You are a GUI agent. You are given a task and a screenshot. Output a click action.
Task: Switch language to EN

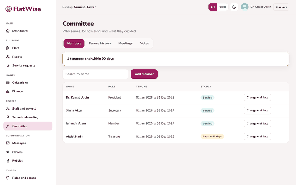click(x=213, y=7)
